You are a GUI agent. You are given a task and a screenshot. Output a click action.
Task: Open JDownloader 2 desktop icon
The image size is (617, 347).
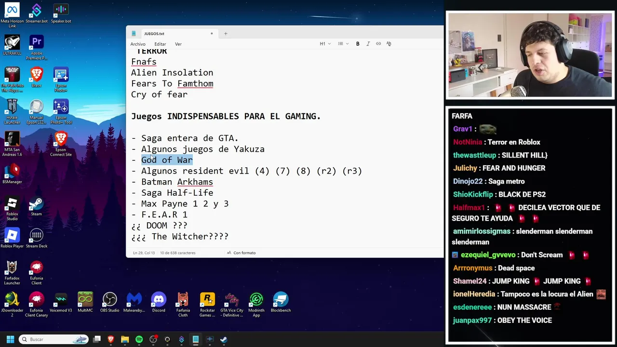[12, 305]
